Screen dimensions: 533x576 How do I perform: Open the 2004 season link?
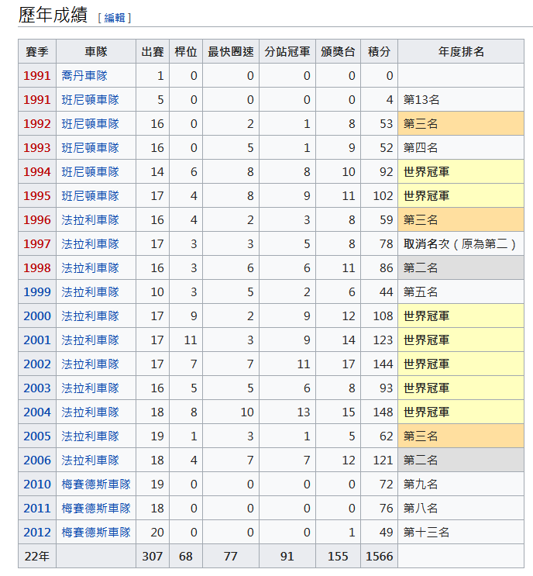[x=37, y=412]
